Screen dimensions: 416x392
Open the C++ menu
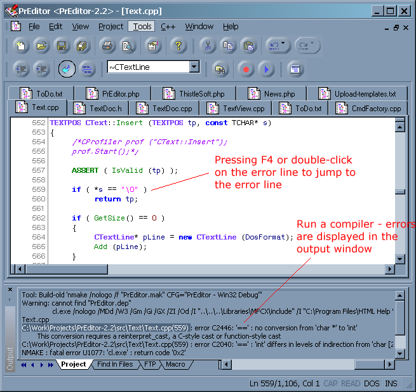tap(168, 27)
